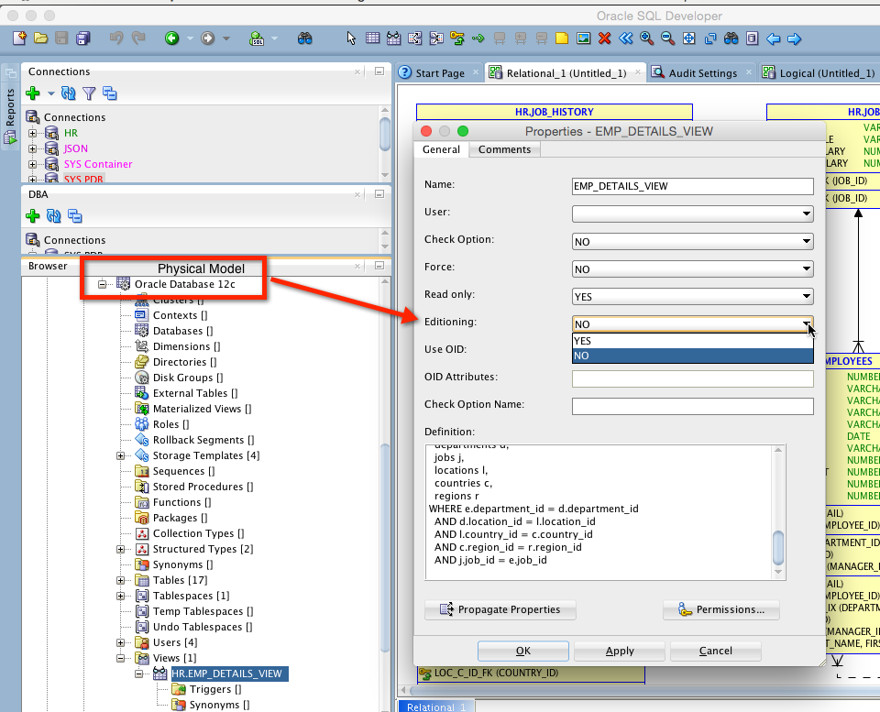Image resolution: width=880 pixels, height=712 pixels.
Task: Click the blue left arrow toolbar icon
Action: point(774,38)
